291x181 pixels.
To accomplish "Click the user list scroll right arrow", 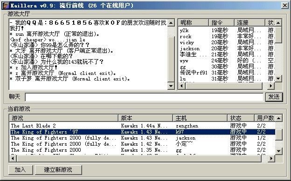I will (271, 86).
